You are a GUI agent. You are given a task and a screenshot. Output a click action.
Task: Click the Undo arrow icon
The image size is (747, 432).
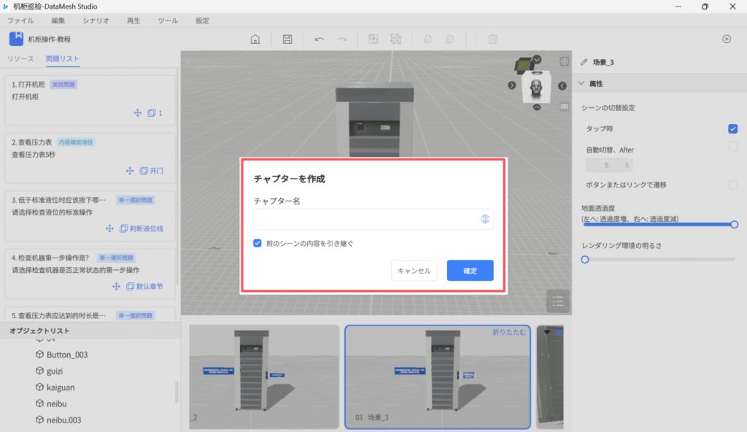click(x=320, y=39)
